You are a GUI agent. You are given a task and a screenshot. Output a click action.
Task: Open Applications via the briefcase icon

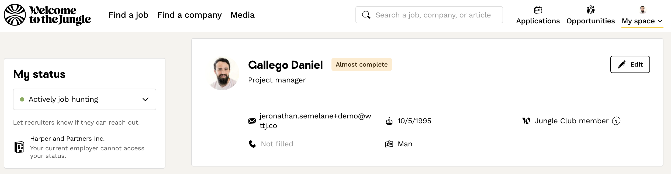coord(538,10)
